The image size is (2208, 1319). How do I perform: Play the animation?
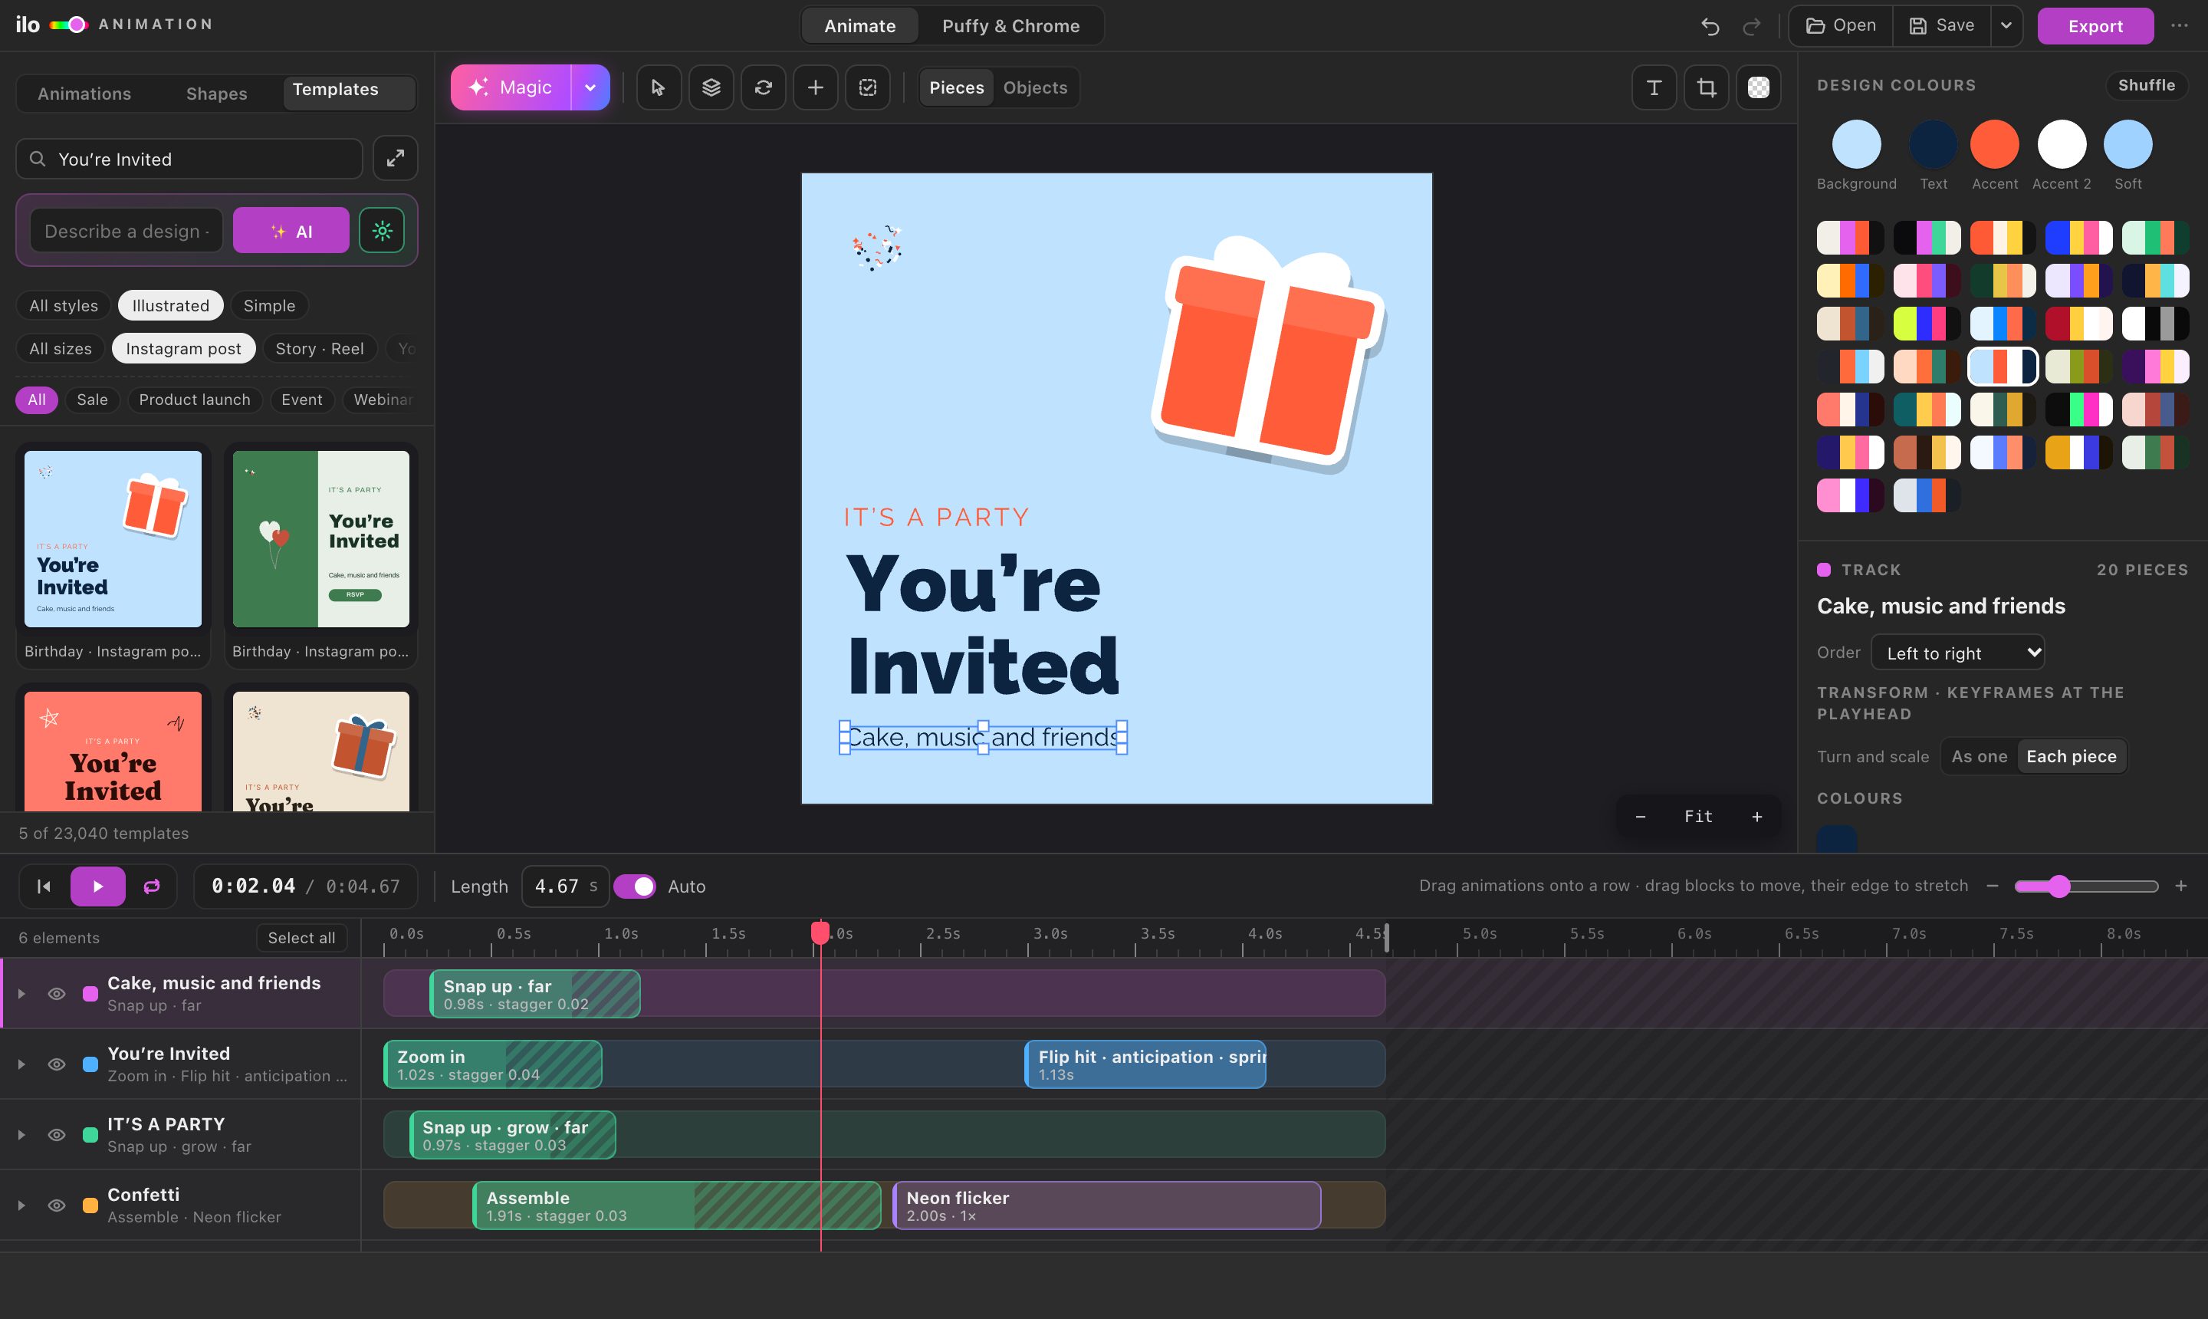click(x=97, y=886)
